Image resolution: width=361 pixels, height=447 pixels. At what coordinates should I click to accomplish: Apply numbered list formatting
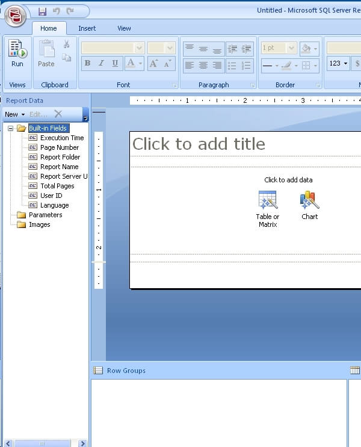pos(246,66)
